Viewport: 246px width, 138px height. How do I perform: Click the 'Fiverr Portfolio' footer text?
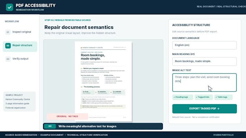click(224, 135)
